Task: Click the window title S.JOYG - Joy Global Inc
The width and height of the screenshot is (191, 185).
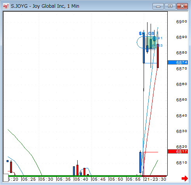Action: [45, 6]
